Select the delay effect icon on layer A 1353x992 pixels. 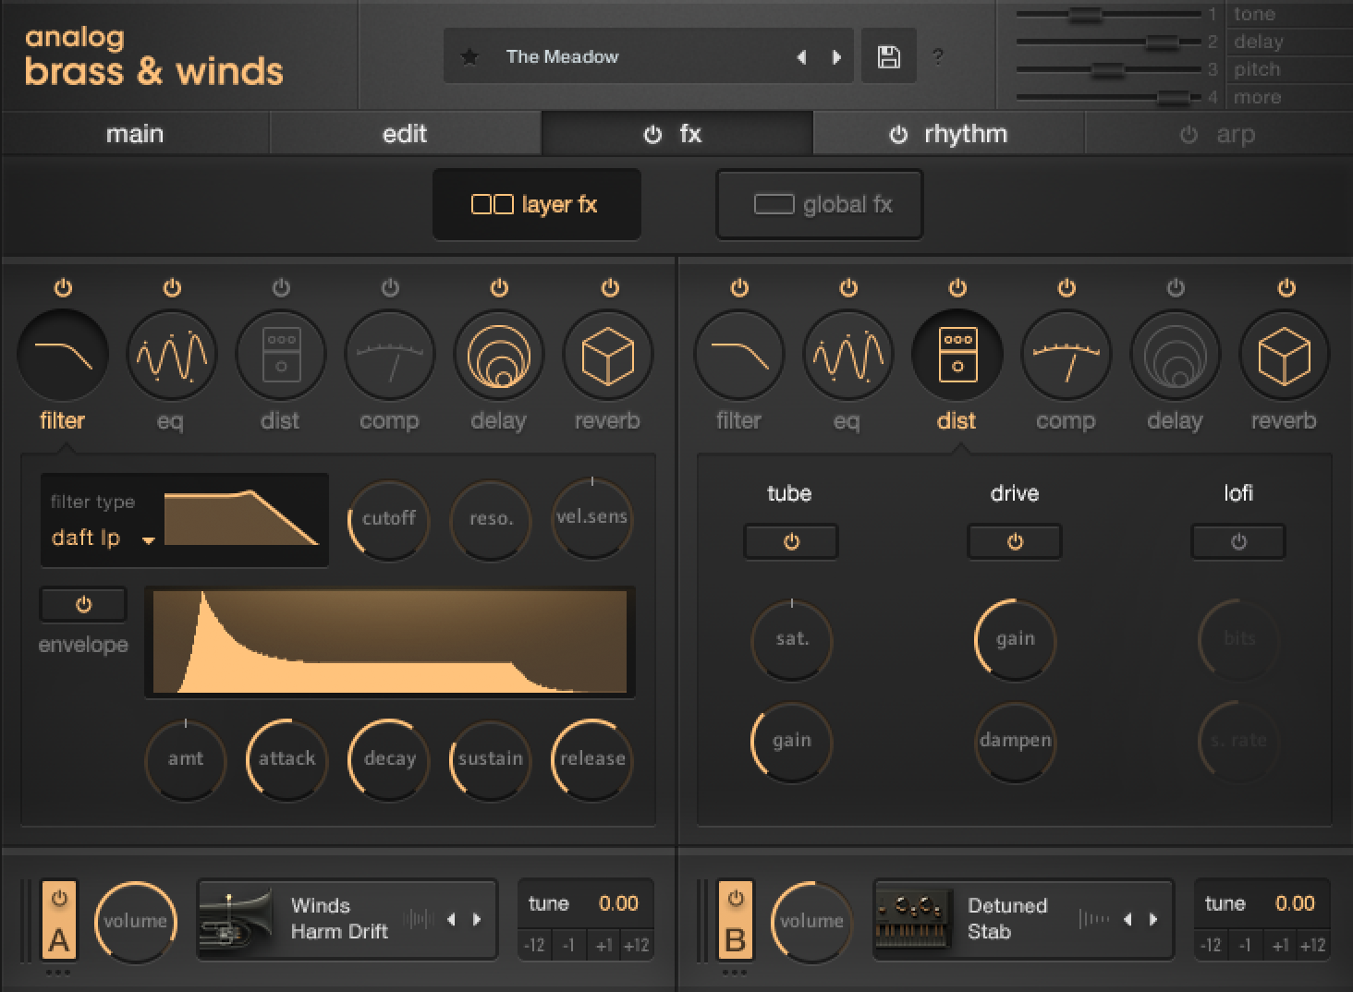point(498,354)
